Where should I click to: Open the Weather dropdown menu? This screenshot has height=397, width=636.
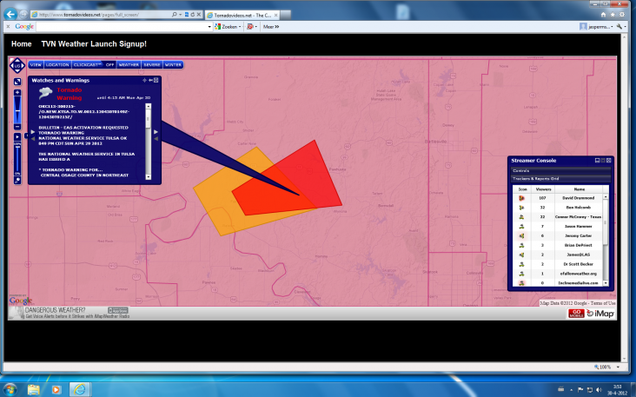click(129, 64)
